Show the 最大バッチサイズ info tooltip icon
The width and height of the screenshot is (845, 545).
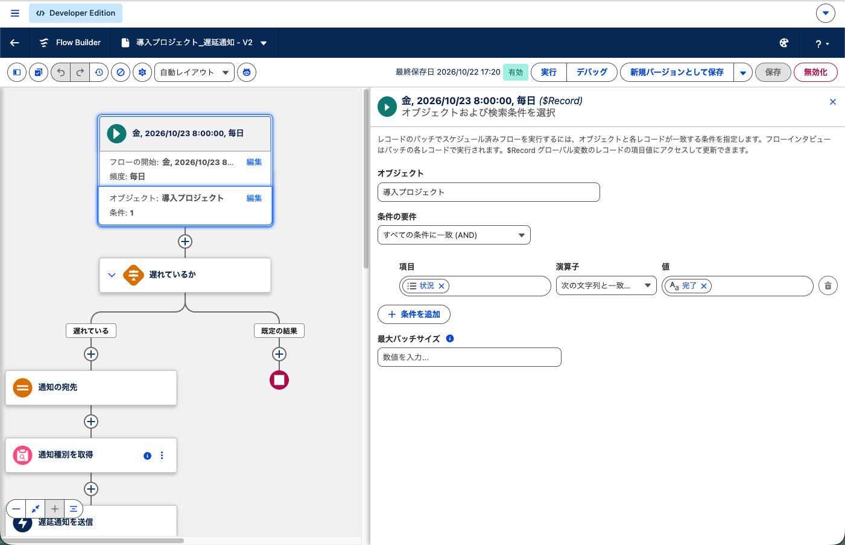(450, 338)
